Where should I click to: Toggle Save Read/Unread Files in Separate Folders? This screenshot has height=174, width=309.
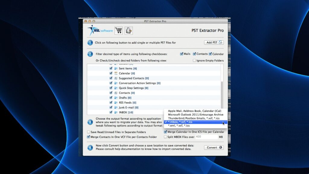[88, 132]
